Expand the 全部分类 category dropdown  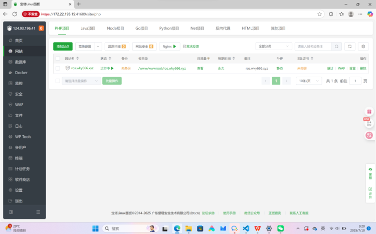(273, 47)
